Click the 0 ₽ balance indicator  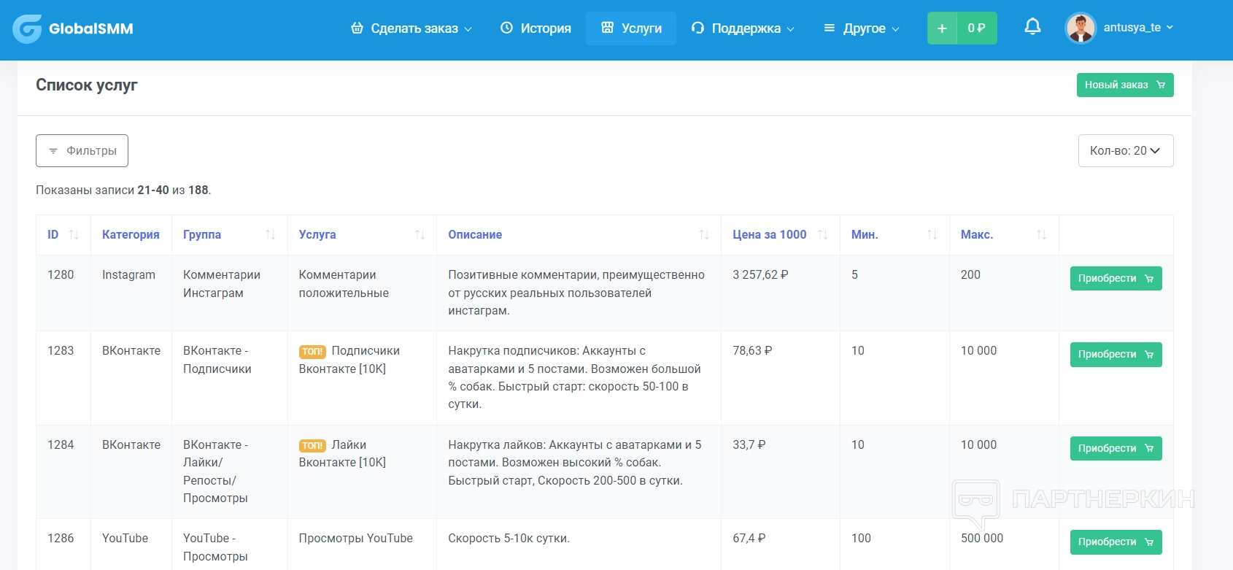(x=976, y=28)
